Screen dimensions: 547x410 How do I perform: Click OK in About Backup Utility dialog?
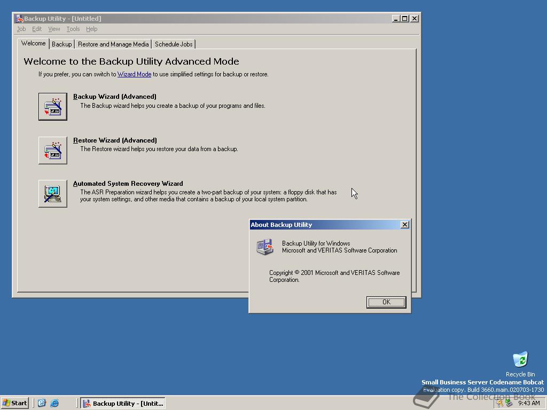coord(386,302)
